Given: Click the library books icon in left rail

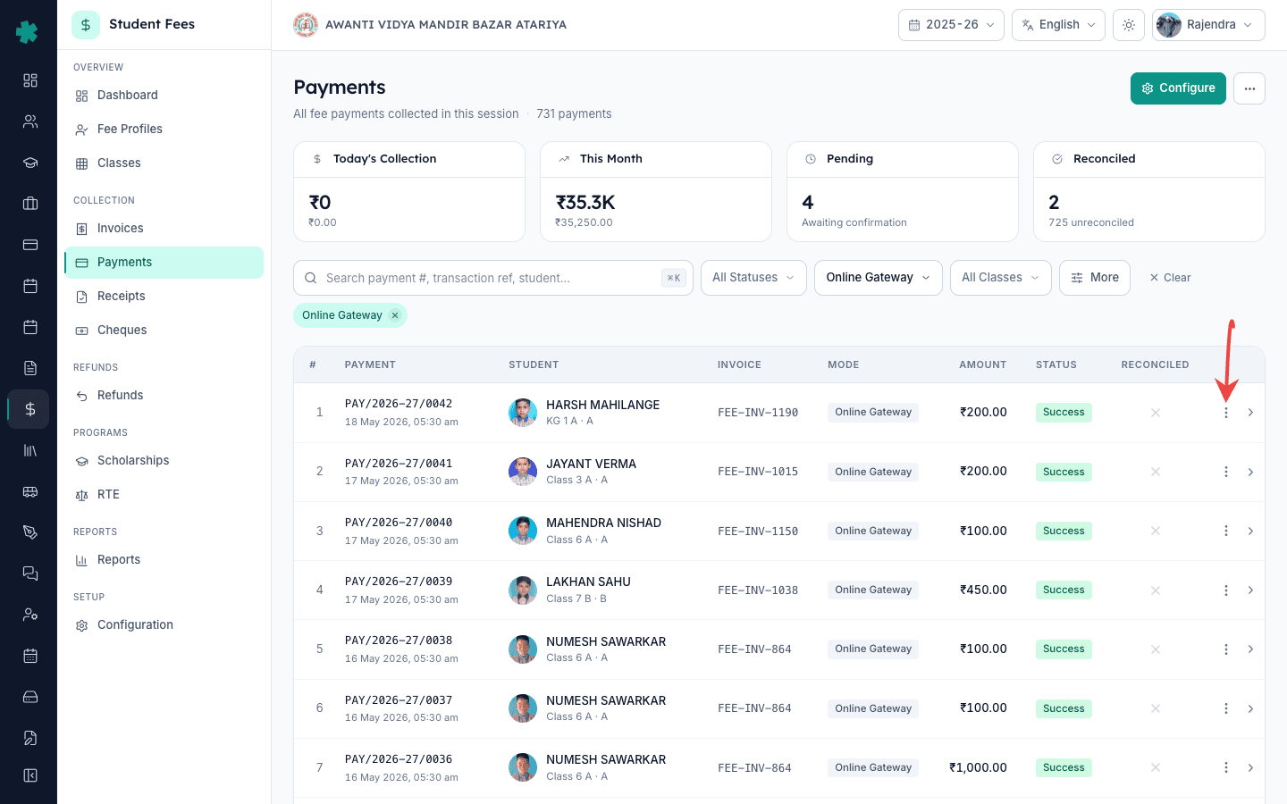Looking at the screenshot, I should (x=29, y=450).
